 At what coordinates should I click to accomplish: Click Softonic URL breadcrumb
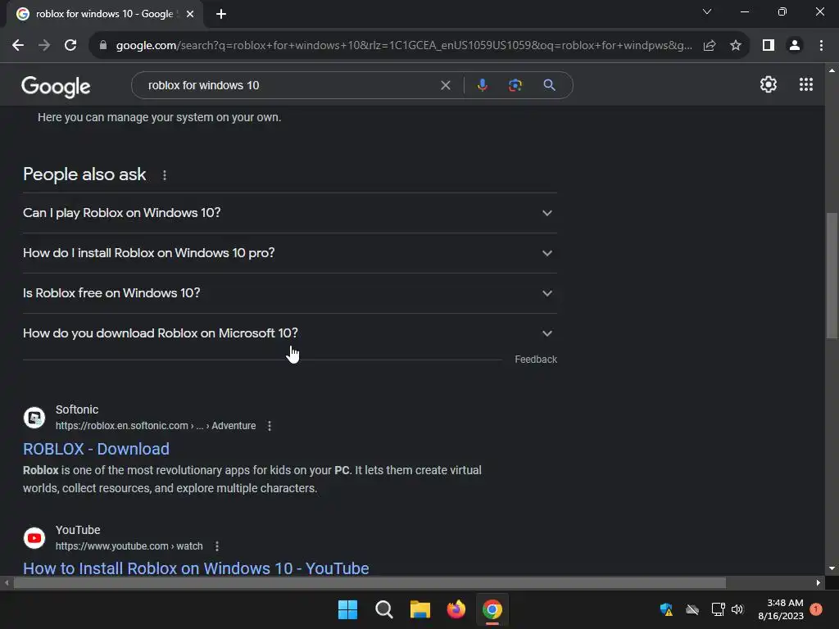click(x=156, y=426)
